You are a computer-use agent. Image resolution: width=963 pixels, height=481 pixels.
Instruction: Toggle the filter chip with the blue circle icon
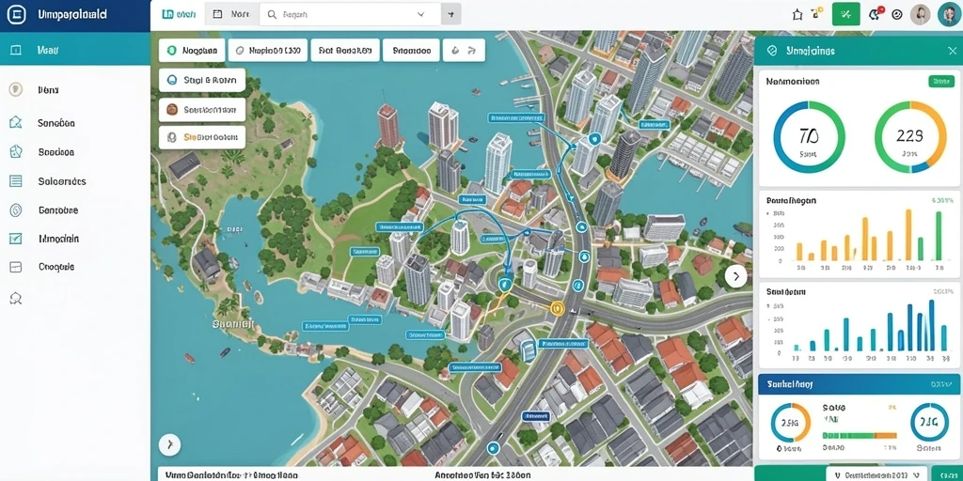click(x=202, y=80)
